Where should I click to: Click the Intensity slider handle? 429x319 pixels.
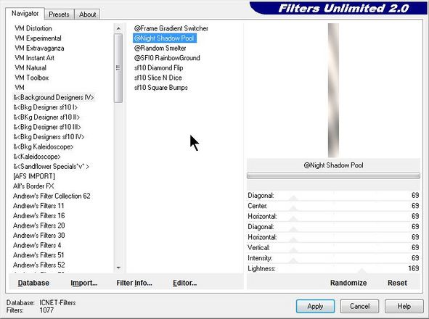293,260
